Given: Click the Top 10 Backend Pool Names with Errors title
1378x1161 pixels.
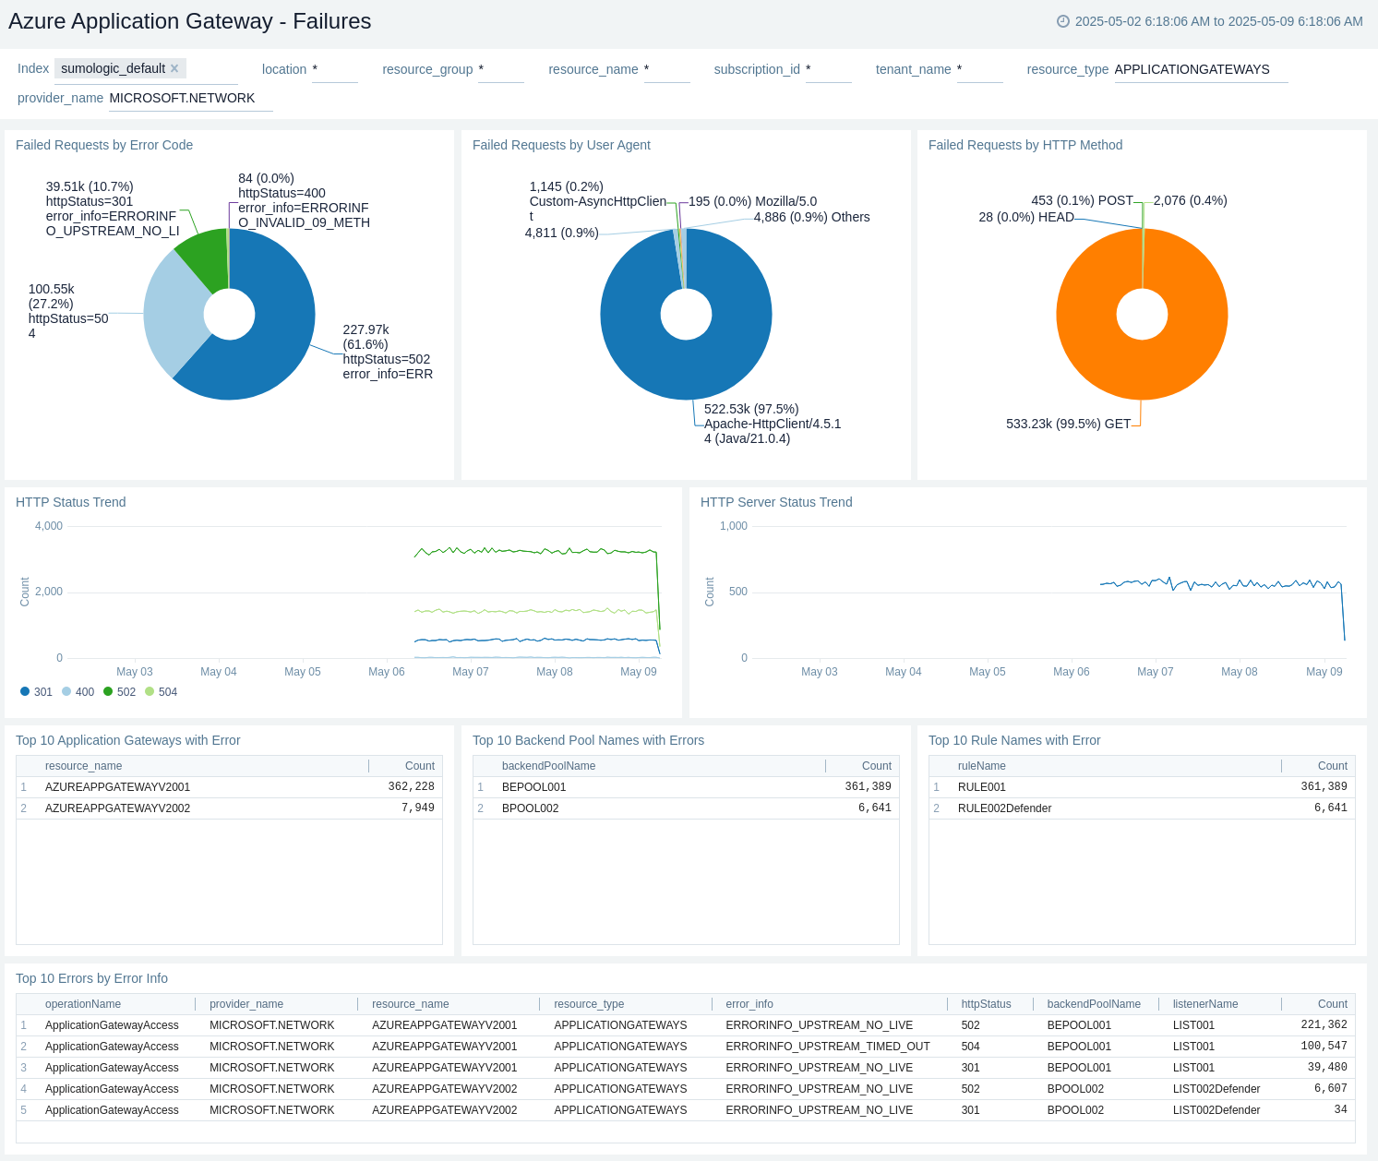Looking at the screenshot, I should pyautogui.click(x=588, y=740).
